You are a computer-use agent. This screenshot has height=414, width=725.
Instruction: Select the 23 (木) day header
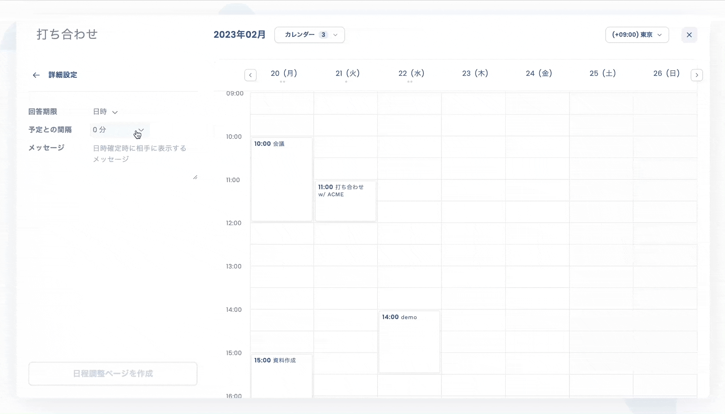pos(475,73)
